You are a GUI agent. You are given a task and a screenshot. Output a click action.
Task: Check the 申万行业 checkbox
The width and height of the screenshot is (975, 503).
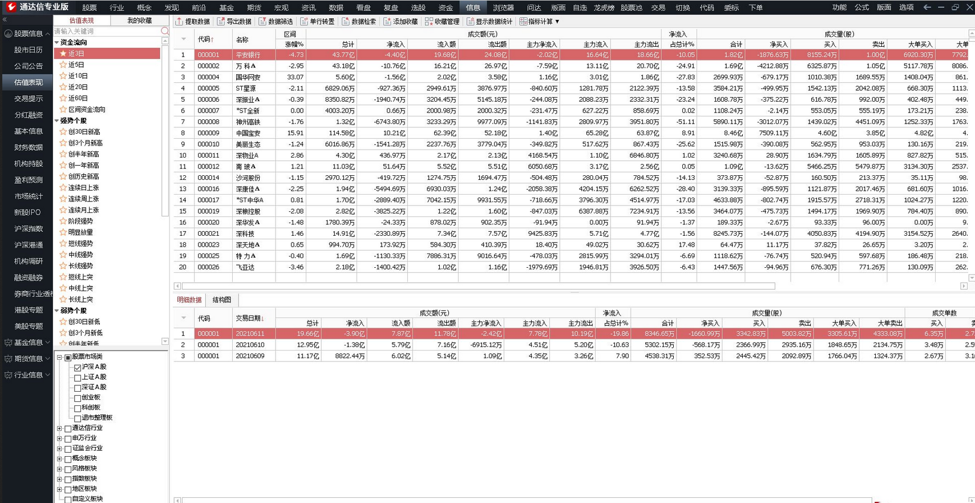pyautogui.click(x=68, y=438)
